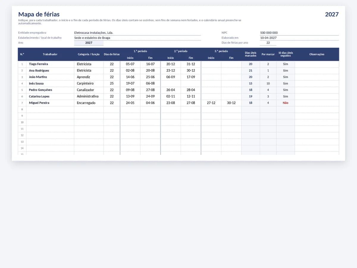
Task: Select the 'Carpinteiro' category cell
Action: 89,84
